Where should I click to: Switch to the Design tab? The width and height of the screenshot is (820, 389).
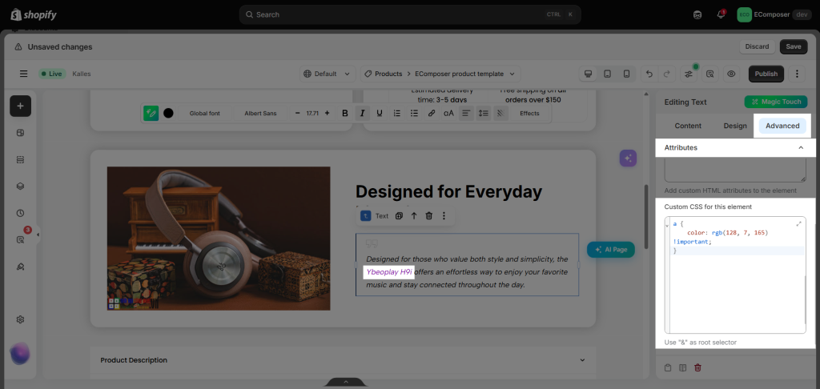point(735,126)
